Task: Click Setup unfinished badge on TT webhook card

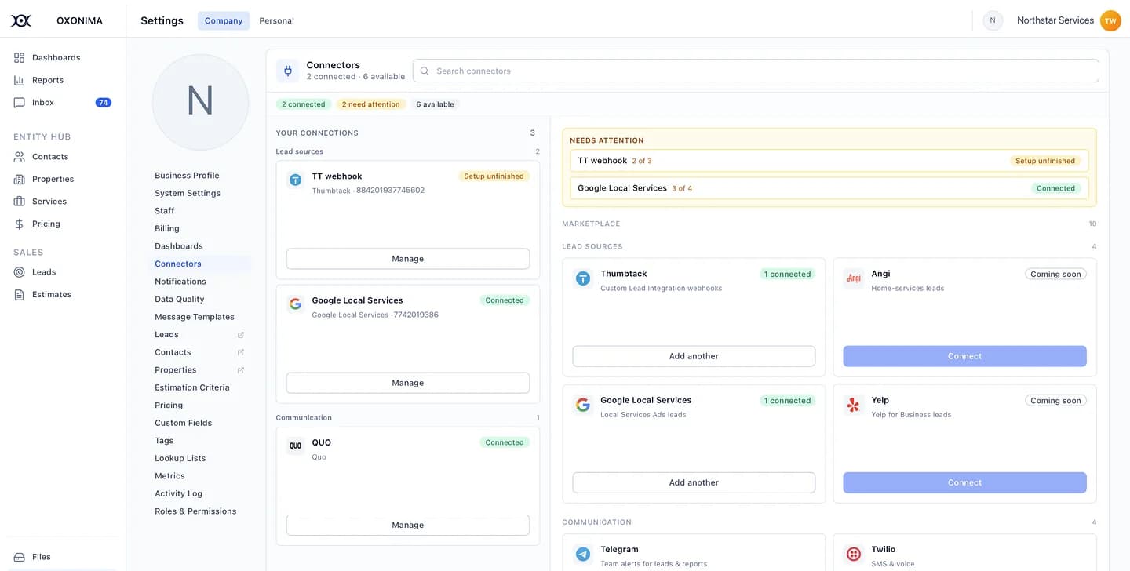Action: pyautogui.click(x=494, y=176)
